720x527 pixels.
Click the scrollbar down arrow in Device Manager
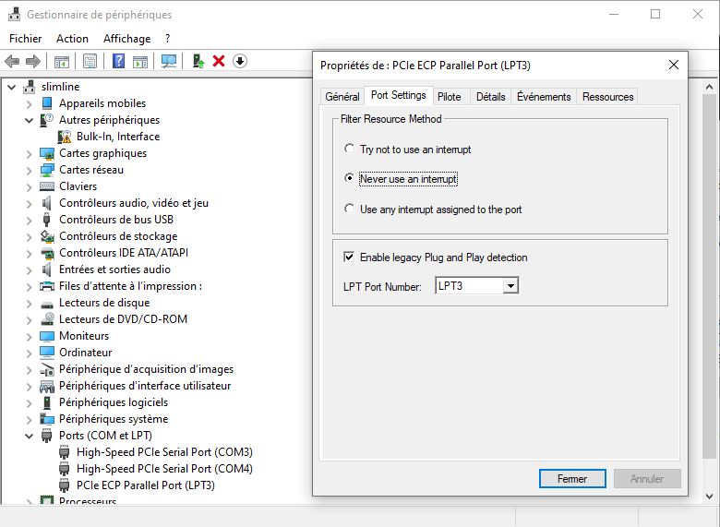coord(709,496)
